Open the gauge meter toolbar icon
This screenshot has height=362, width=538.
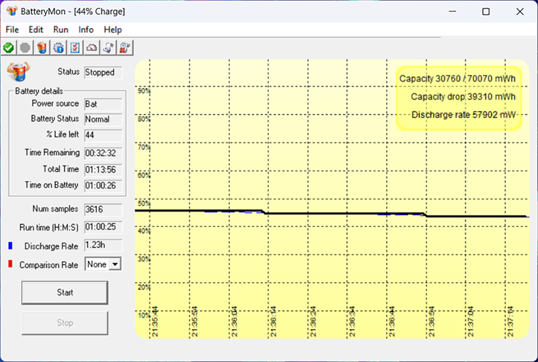pos(91,48)
